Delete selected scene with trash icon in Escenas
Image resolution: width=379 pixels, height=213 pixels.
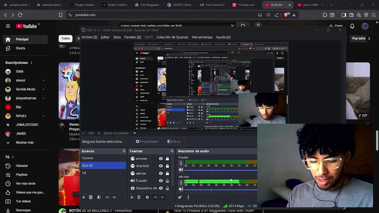[91, 197]
